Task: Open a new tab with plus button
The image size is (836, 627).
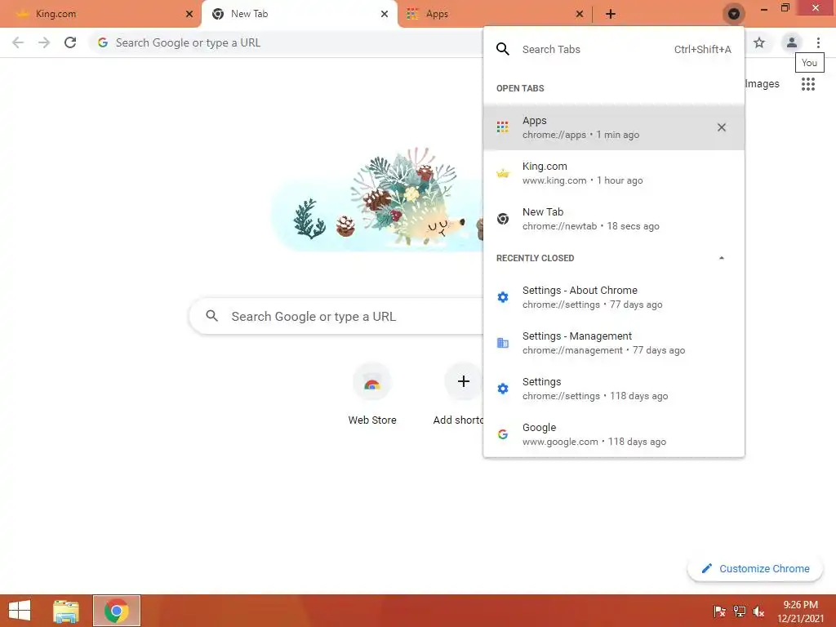Action: [x=611, y=14]
